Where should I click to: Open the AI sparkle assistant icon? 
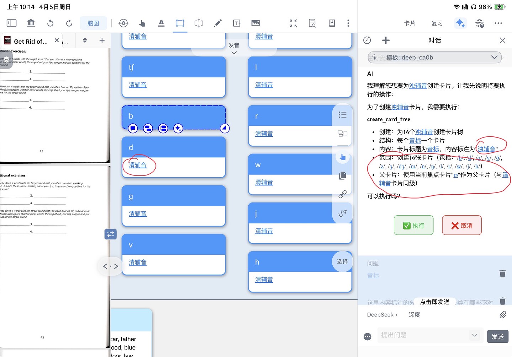click(x=460, y=23)
